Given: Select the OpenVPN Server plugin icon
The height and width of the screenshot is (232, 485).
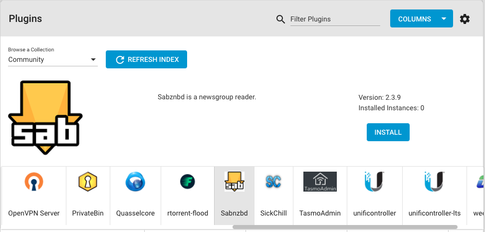Looking at the screenshot, I should pyautogui.click(x=34, y=182).
